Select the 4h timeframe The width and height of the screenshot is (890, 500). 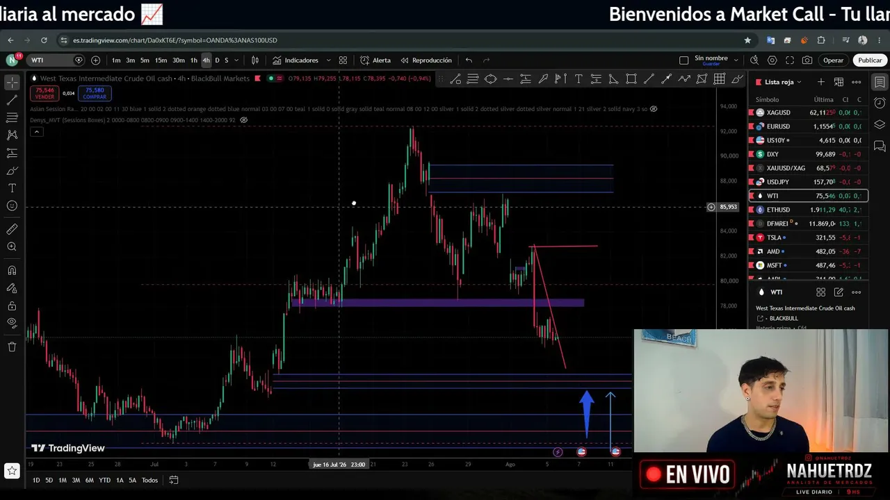tap(206, 60)
